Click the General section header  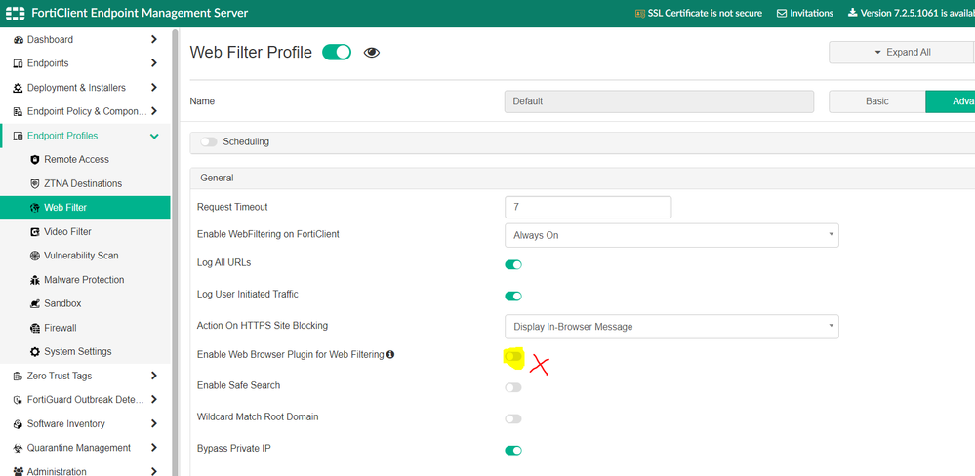click(582, 178)
